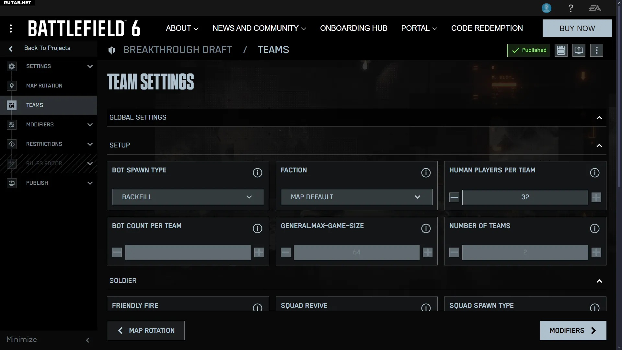622x350 pixels.
Task: Click the save disk icon in header
Action: click(561, 50)
